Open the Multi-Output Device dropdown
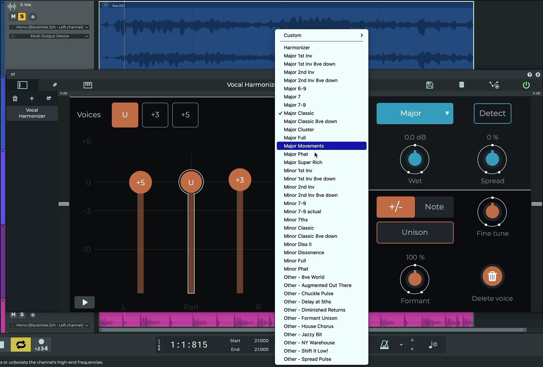Viewport: 543px width, 367px height. point(49,36)
